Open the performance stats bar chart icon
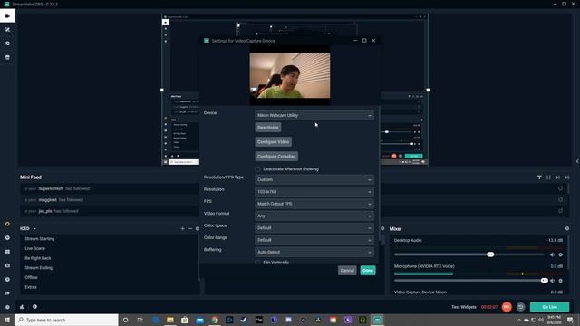Viewport: 580px width, 326px height. (22, 307)
